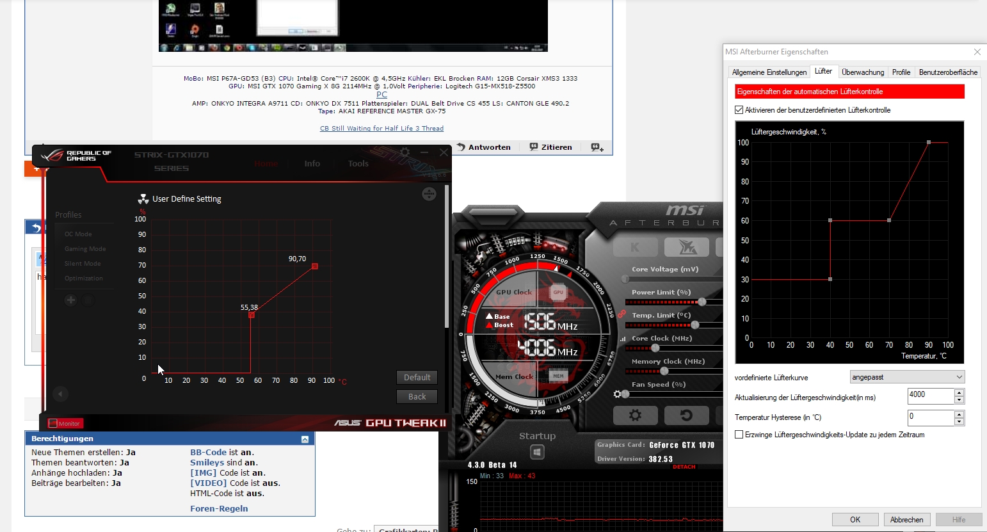Collapse the GPU Tweak side panel with the left arrow
The width and height of the screenshot is (987, 532).
pyautogui.click(x=60, y=394)
